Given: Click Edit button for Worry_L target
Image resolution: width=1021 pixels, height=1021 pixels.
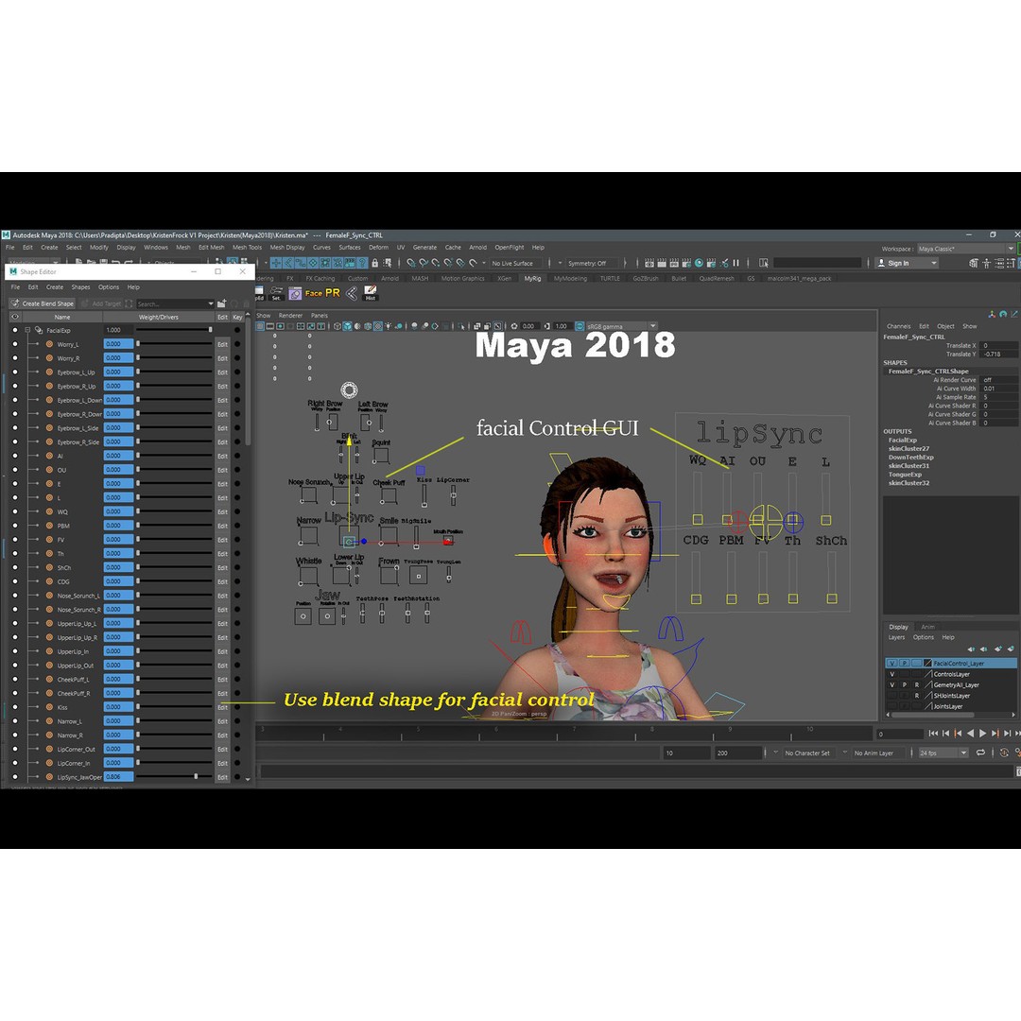Looking at the screenshot, I should pyautogui.click(x=222, y=344).
